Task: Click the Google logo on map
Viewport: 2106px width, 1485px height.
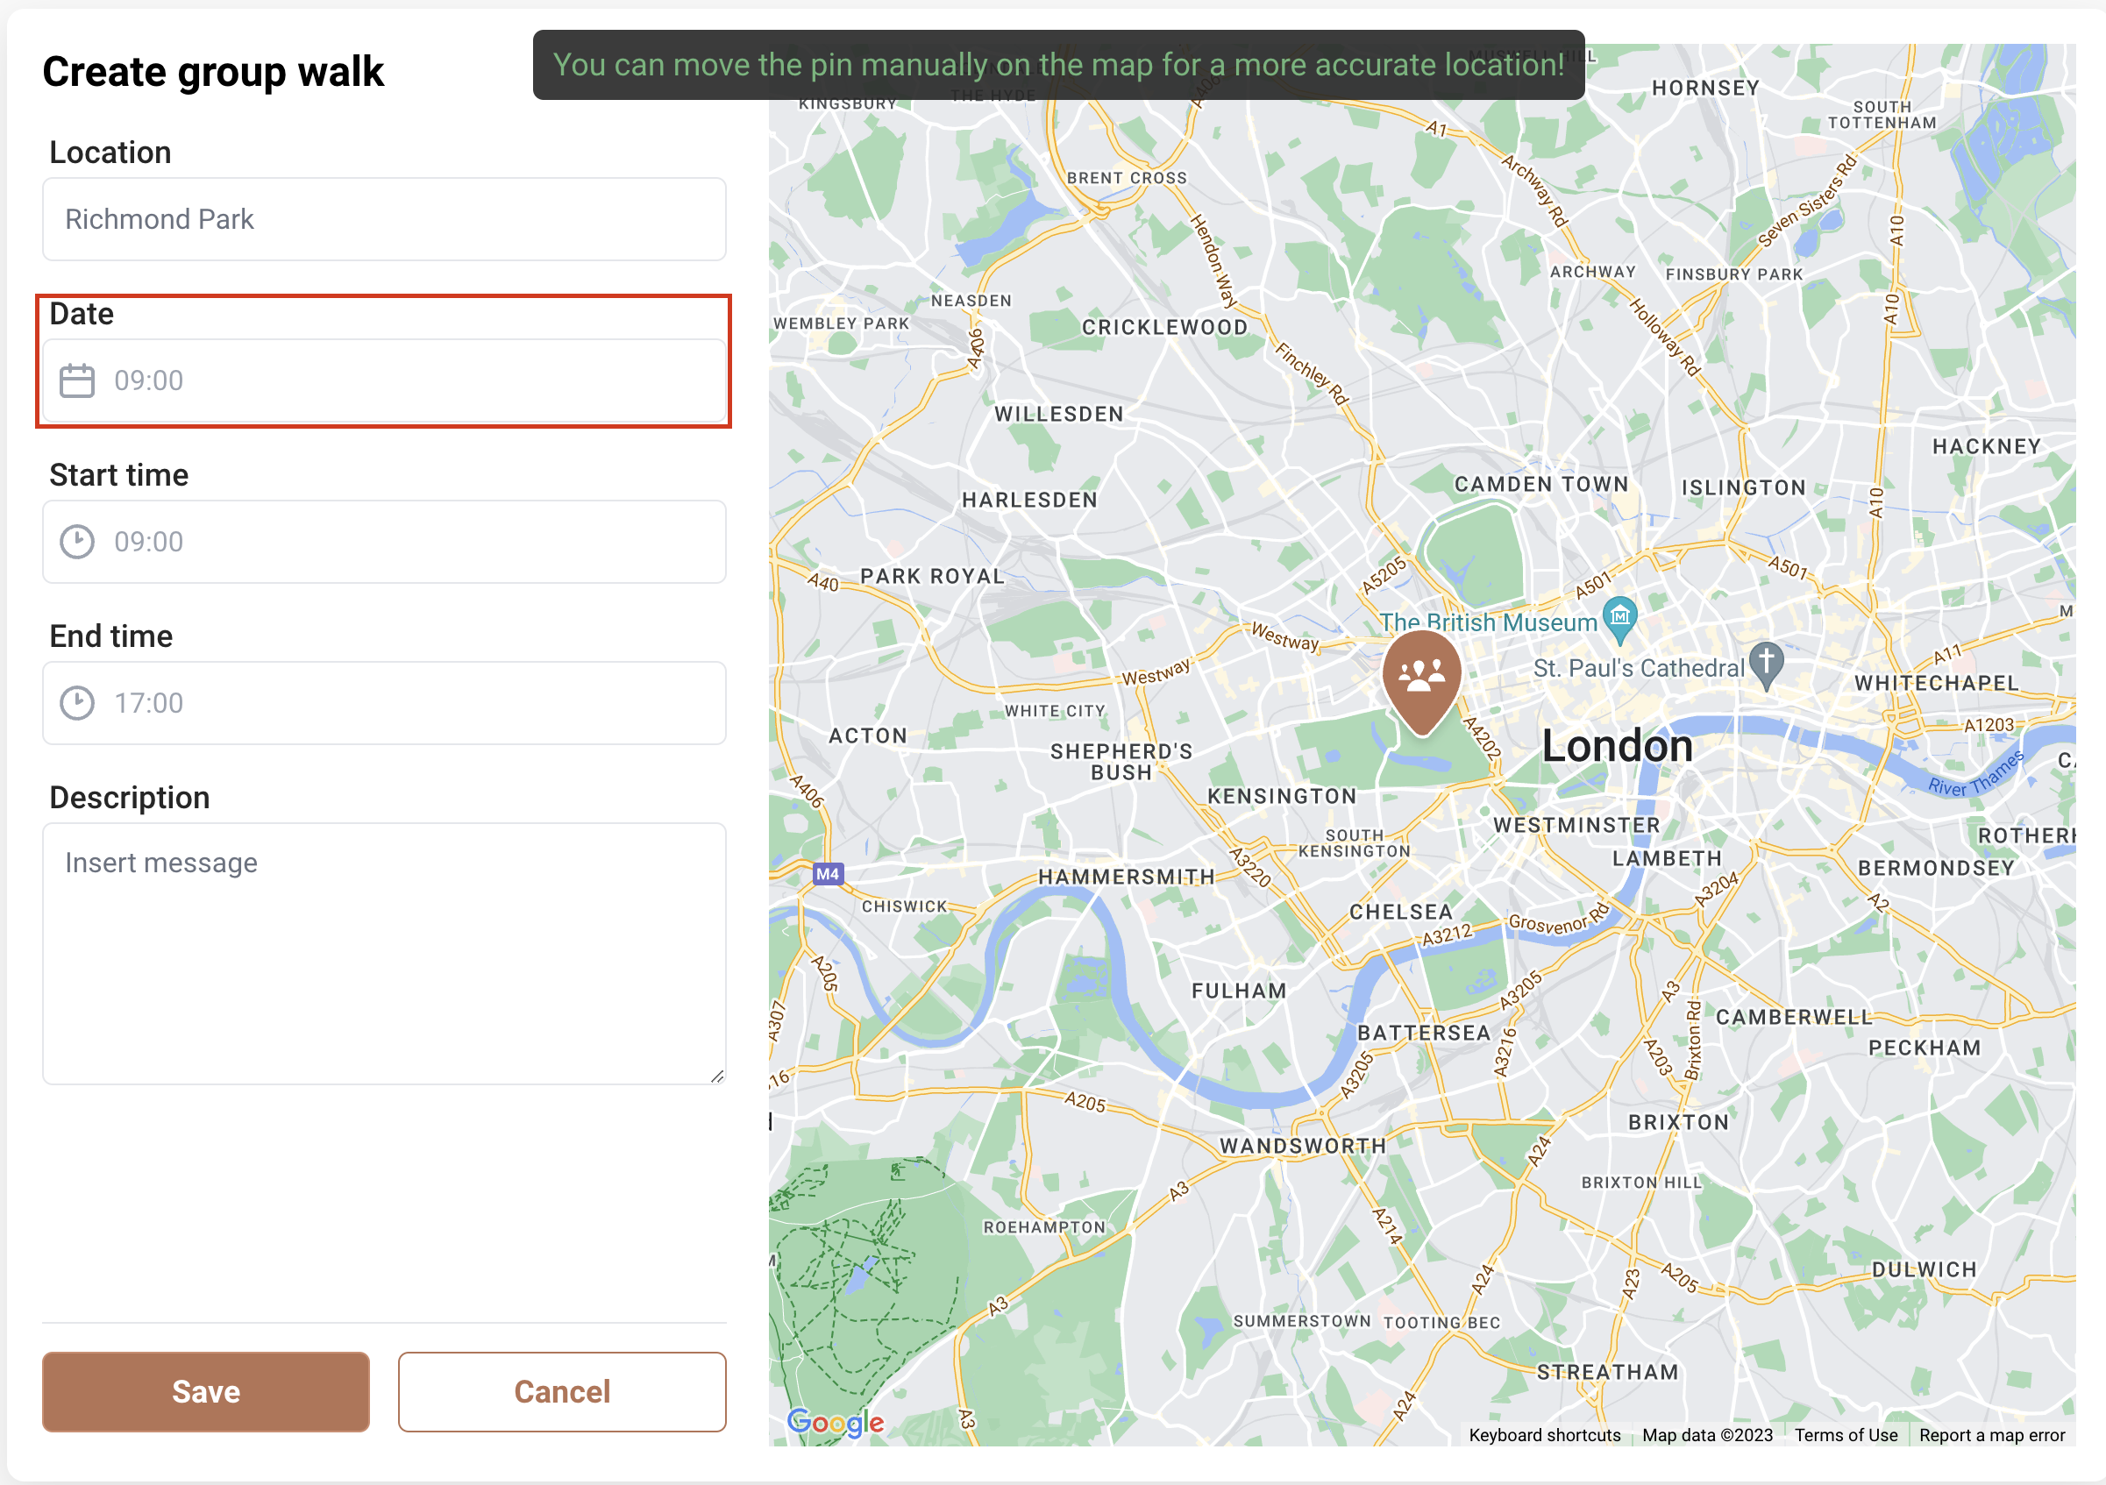Action: (835, 1422)
